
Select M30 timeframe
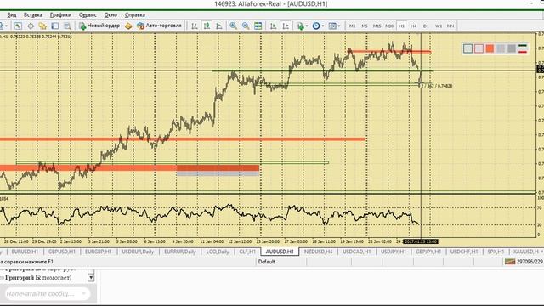[389, 26]
